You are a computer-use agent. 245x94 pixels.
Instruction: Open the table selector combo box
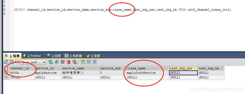(x=33, y=62)
